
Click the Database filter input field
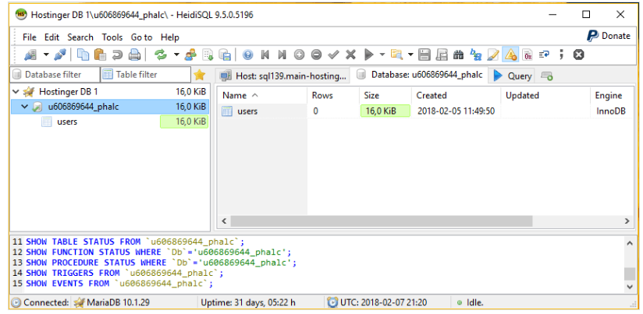click(55, 75)
